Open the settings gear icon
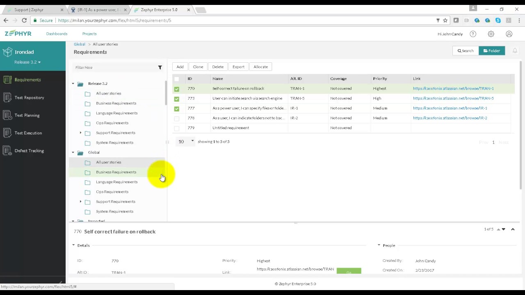Screen dimensions: 525x295 [x=491, y=34]
